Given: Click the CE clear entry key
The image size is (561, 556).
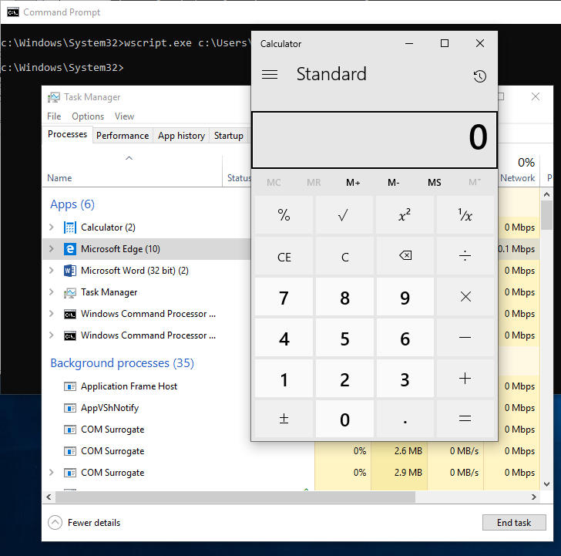Looking at the screenshot, I should [x=284, y=255].
